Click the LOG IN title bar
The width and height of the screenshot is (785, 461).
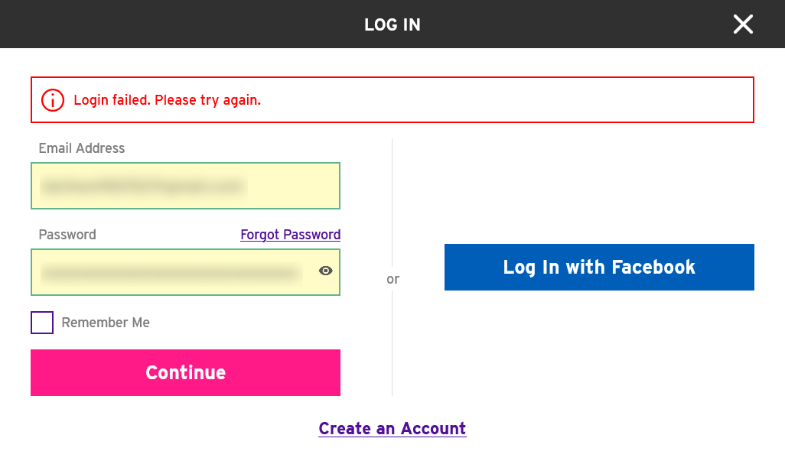tap(392, 24)
